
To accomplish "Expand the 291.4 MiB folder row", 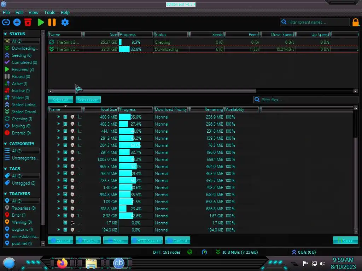I will tap(58, 152).
